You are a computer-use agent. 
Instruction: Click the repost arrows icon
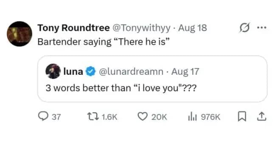93,117
